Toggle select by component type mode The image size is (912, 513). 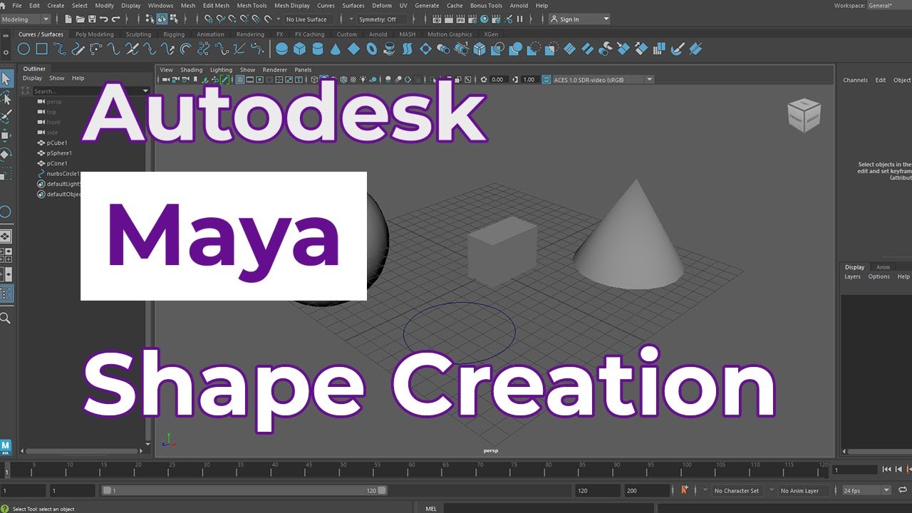(x=175, y=19)
